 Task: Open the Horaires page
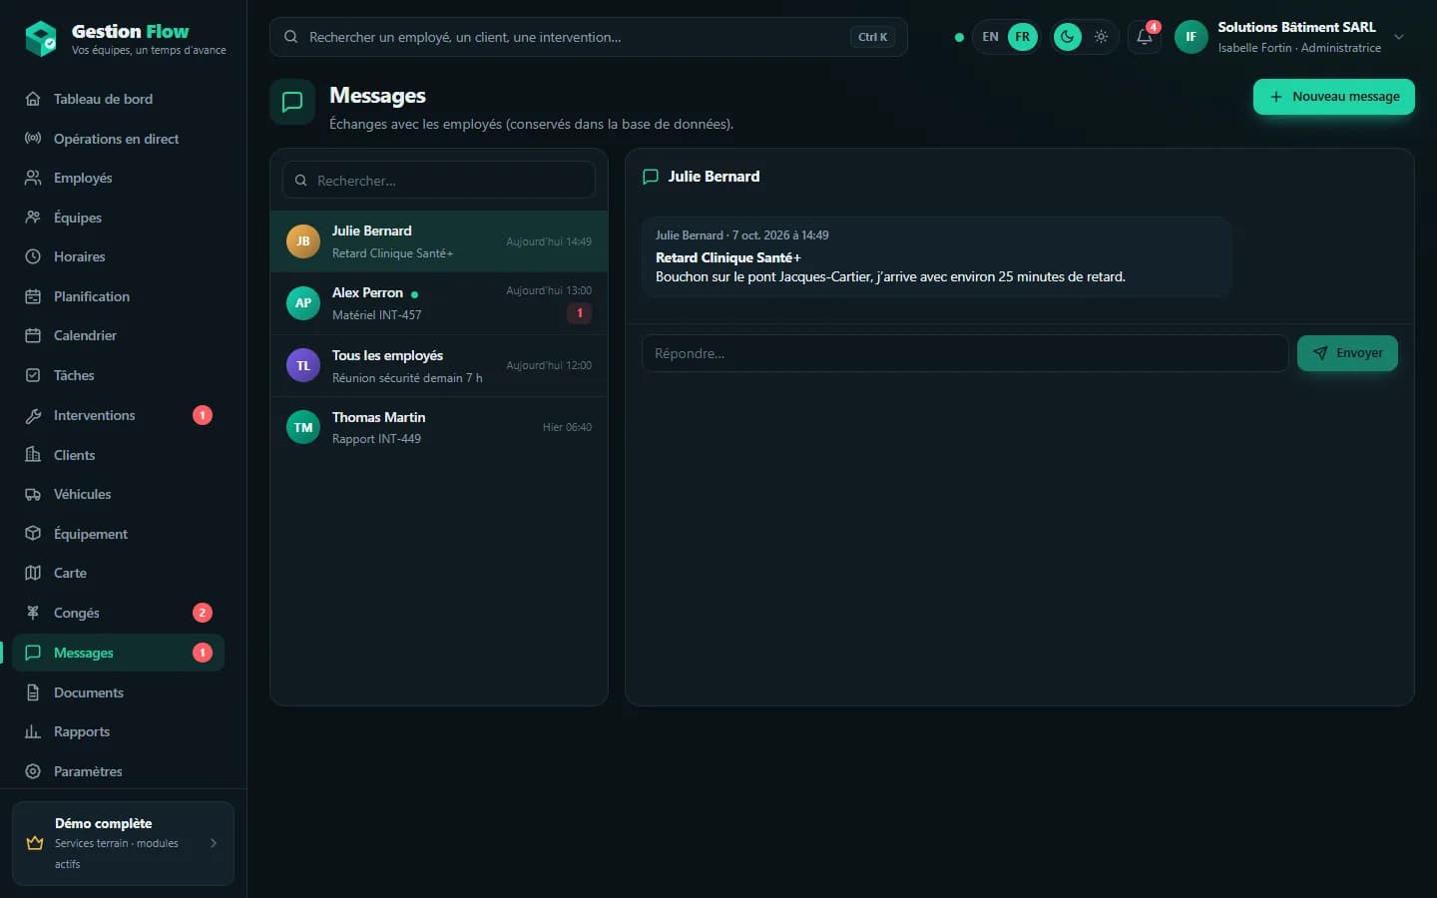118,256
